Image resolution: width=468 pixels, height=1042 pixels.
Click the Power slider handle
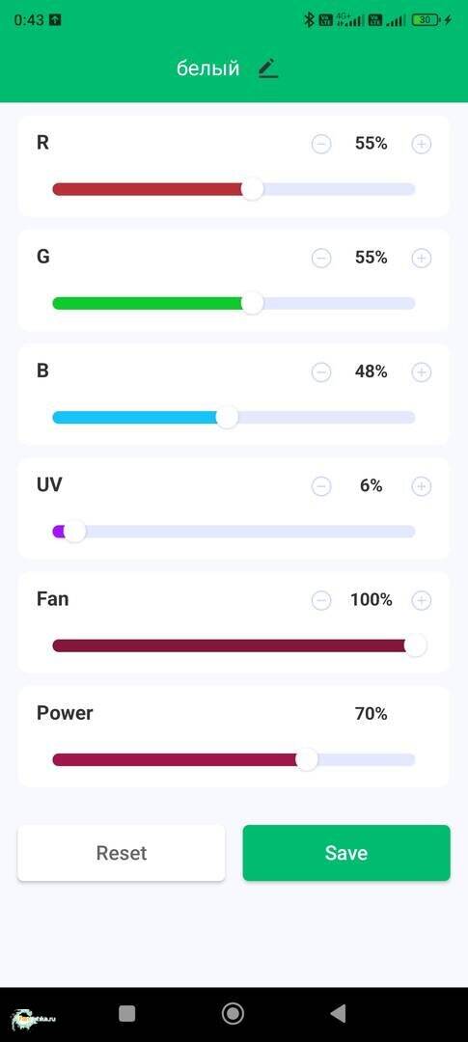tap(307, 759)
